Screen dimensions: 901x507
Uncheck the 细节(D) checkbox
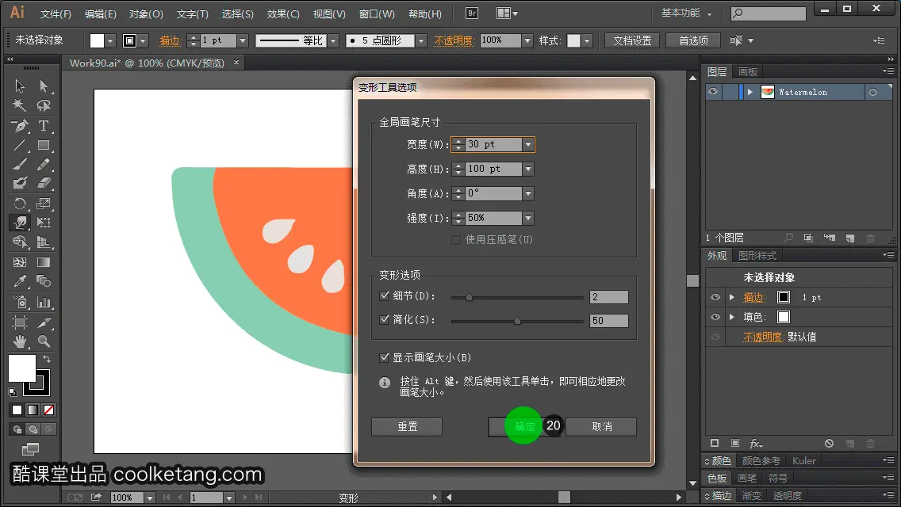(x=385, y=295)
